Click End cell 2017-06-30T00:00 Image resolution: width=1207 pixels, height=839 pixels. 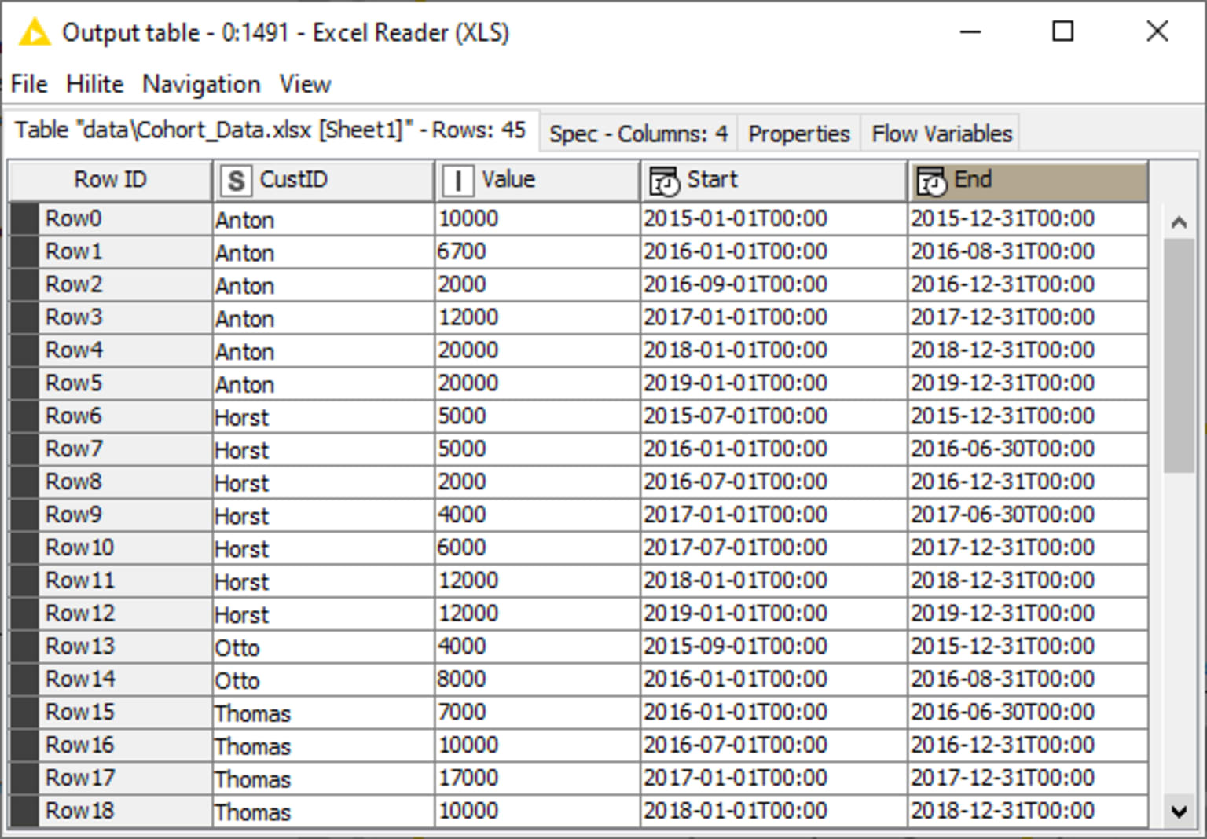[x=1028, y=515]
